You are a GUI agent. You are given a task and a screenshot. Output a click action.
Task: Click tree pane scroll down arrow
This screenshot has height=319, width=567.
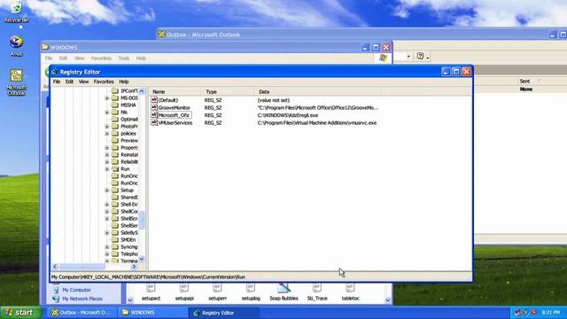coord(142,260)
